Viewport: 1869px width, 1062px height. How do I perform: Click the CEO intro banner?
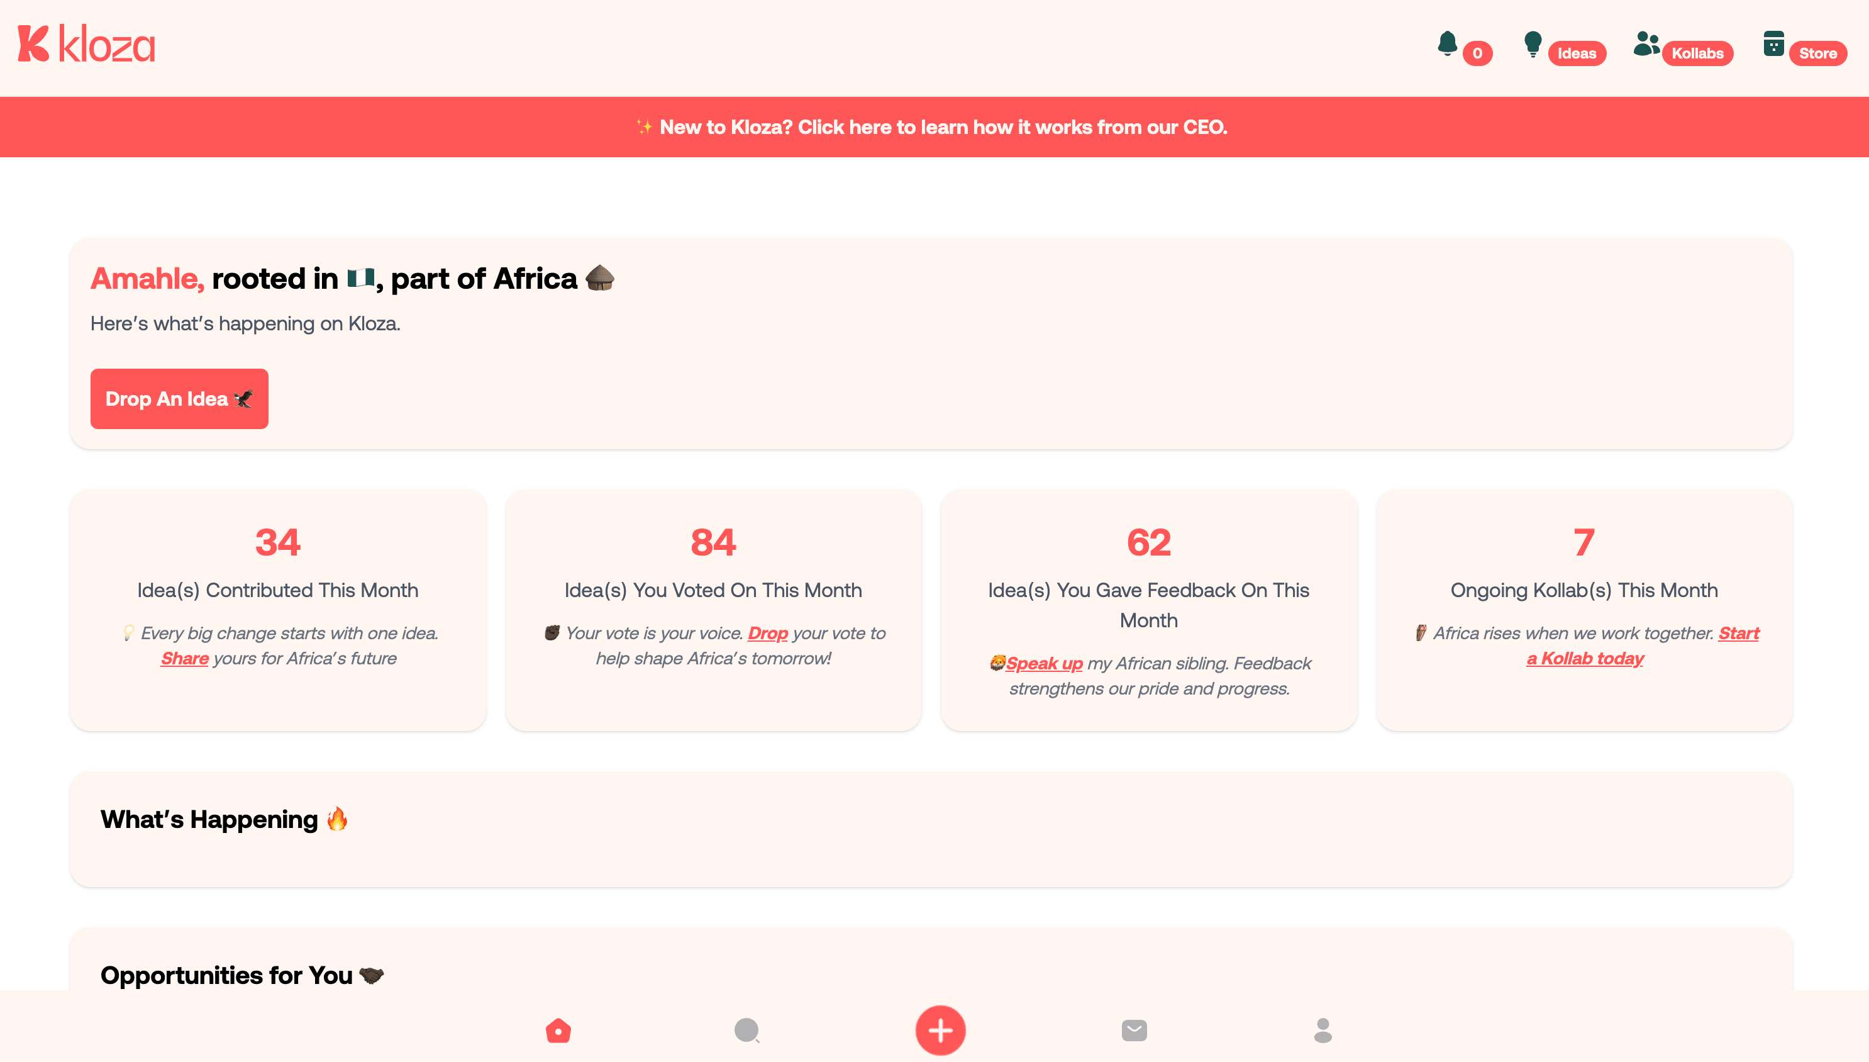click(x=934, y=126)
